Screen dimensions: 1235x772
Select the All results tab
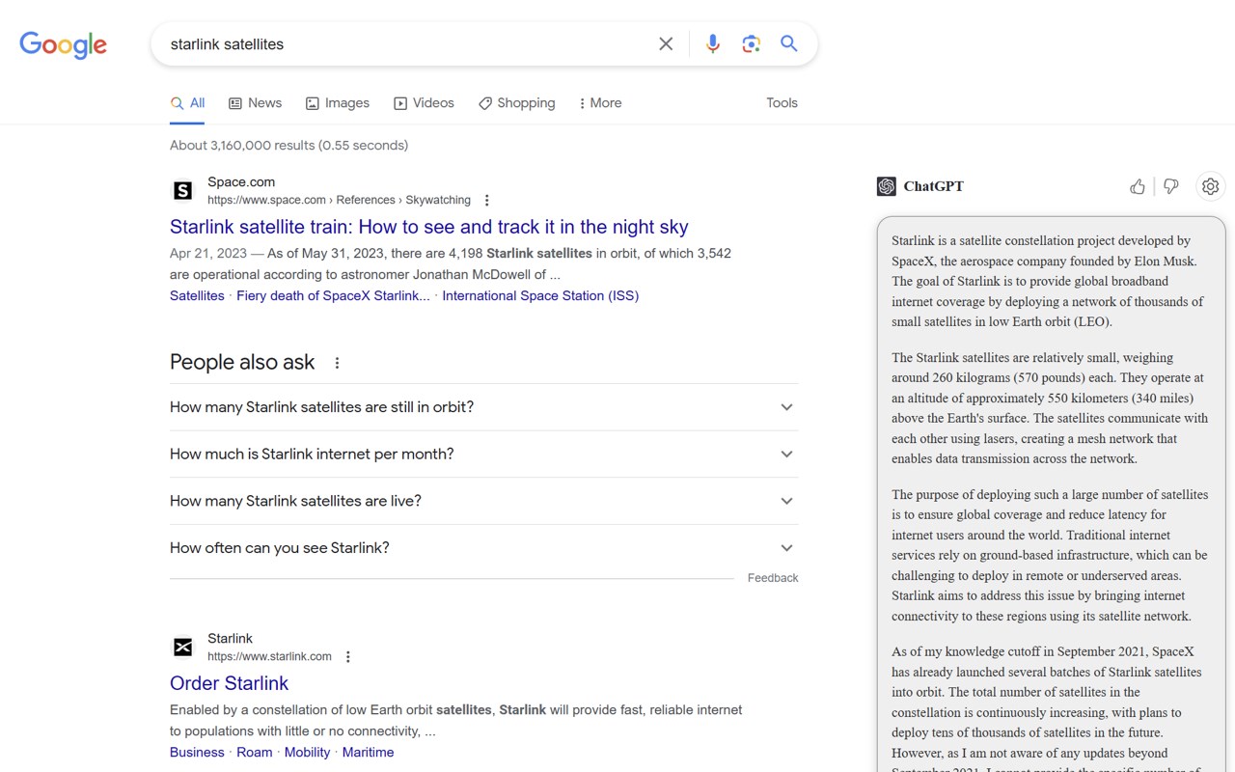(x=187, y=103)
